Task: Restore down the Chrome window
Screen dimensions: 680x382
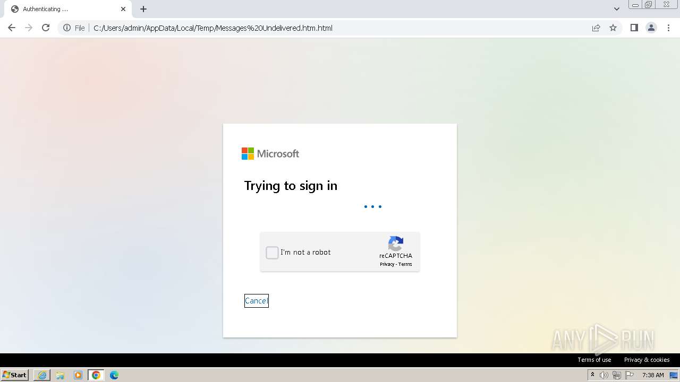Action: tap(649, 5)
